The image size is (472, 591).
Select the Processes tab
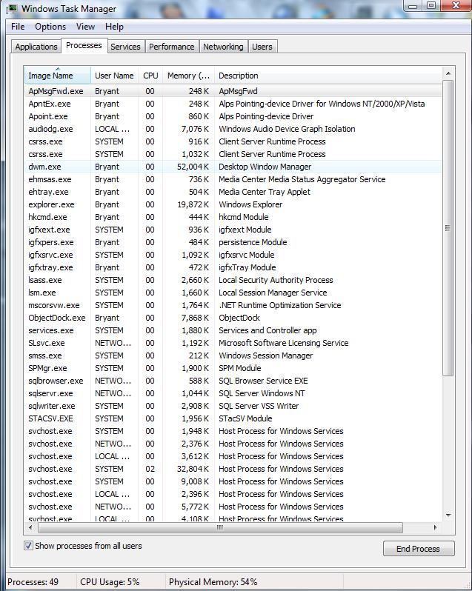84,46
